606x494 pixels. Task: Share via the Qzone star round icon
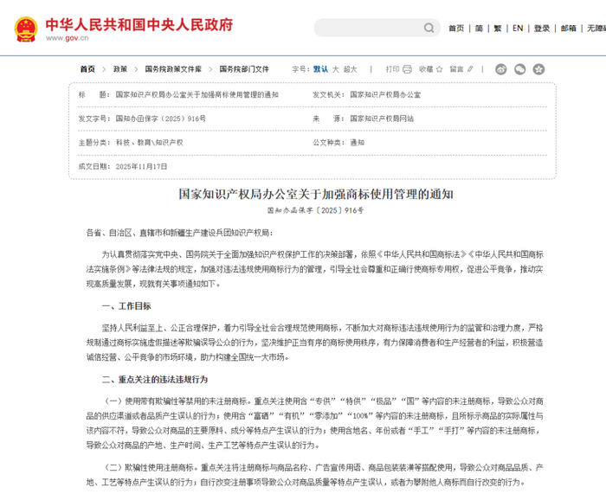(x=538, y=69)
